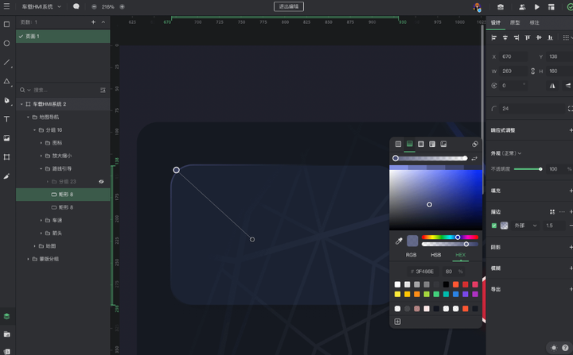Select the Ellipse tool
The width and height of the screenshot is (573, 355).
[6, 44]
